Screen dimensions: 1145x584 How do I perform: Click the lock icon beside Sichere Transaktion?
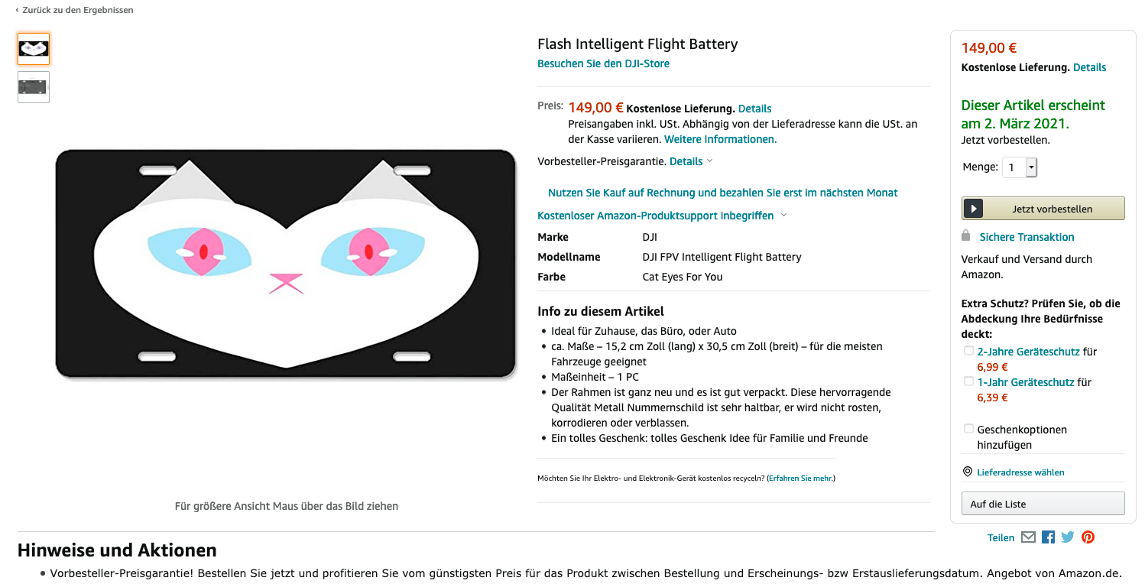(966, 235)
